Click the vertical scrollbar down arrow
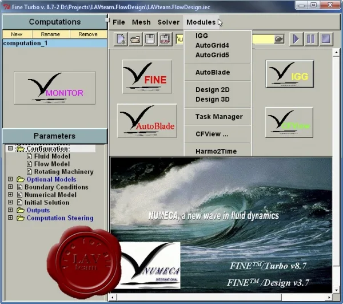Screen dimensions: 343x304 click(336, 290)
